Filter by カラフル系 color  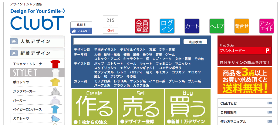point(141,86)
